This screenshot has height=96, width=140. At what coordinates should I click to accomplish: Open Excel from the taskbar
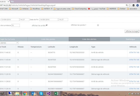click(x=56, y=94)
